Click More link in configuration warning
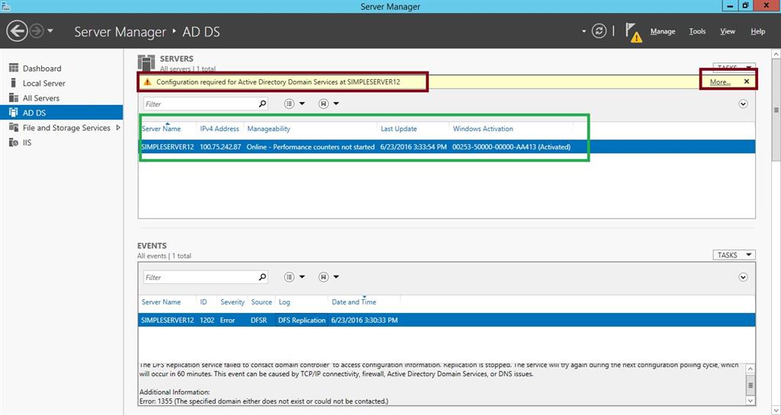The height and width of the screenshot is (415, 781). pos(720,82)
